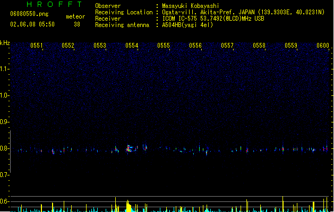Click the Receiver label
Screen dimensions: 334x212
click(108, 19)
